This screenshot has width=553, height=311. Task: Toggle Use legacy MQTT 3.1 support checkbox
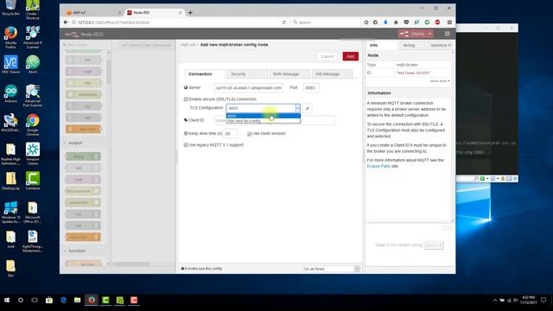point(186,145)
